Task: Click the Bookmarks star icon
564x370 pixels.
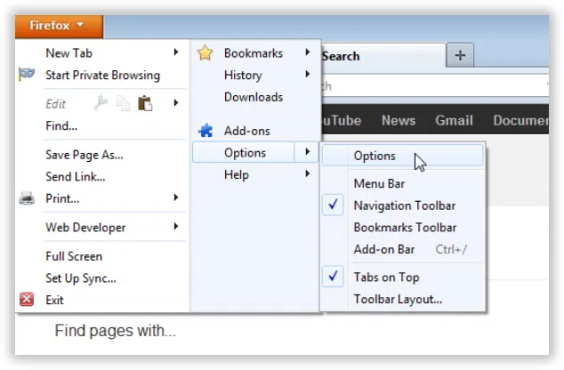Action: [x=205, y=52]
